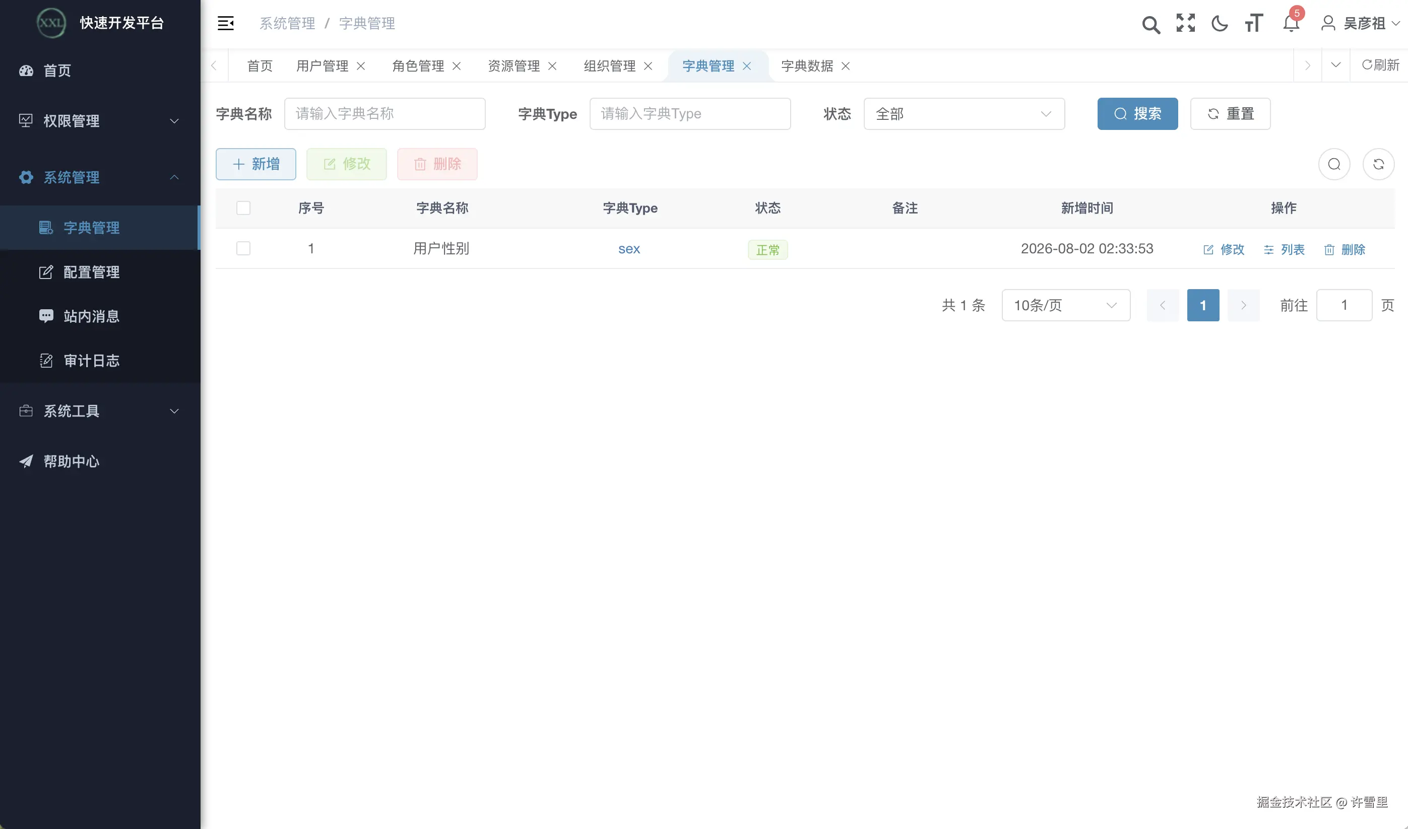Switch to dark mode moon icon
This screenshot has width=1408, height=829.
point(1220,24)
